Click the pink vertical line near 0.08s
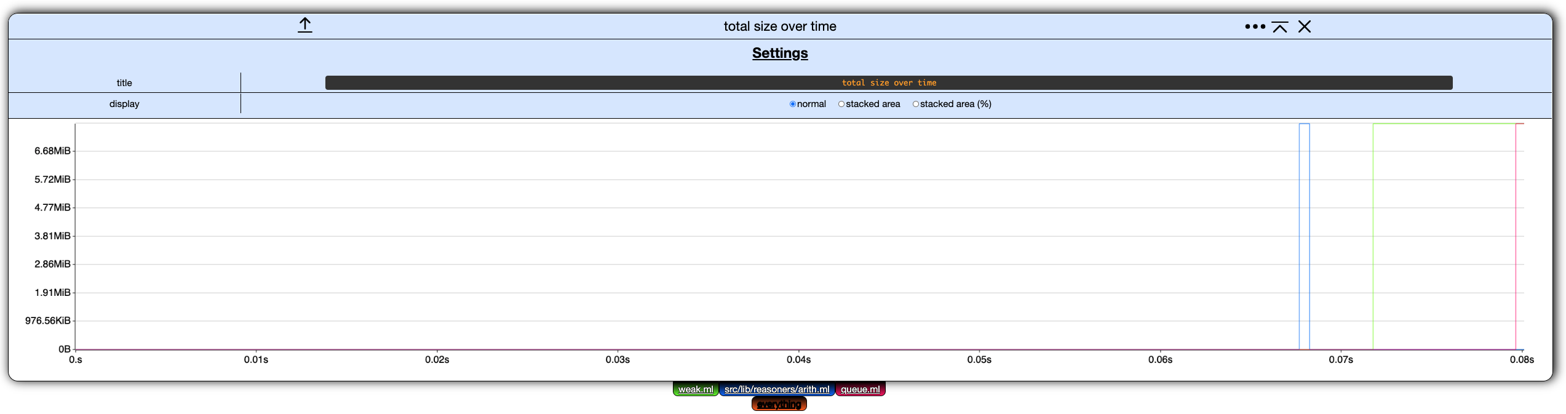The width and height of the screenshot is (1566, 414). click(1516, 237)
